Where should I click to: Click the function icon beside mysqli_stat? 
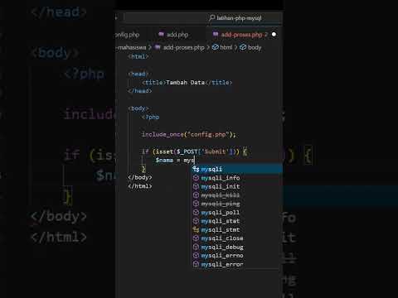click(x=196, y=221)
